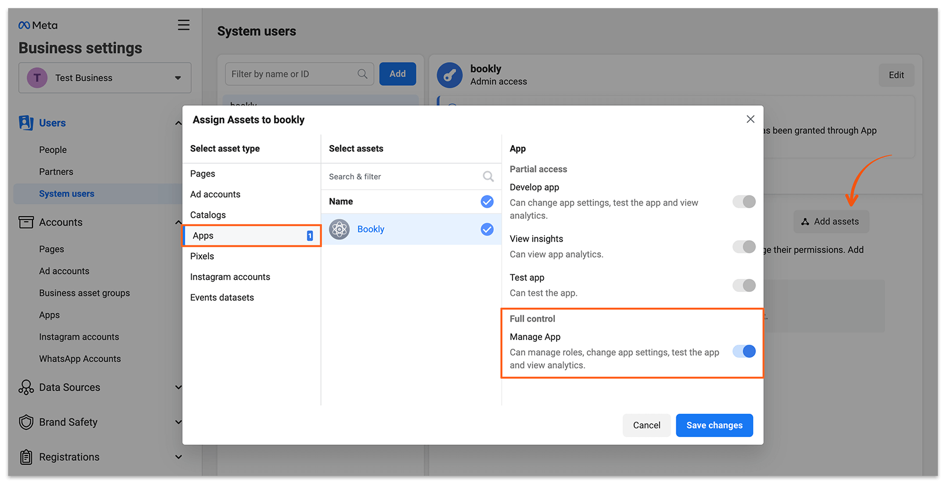Click the Data Sources icon
Image resolution: width=946 pixels, height=484 pixels.
point(26,387)
